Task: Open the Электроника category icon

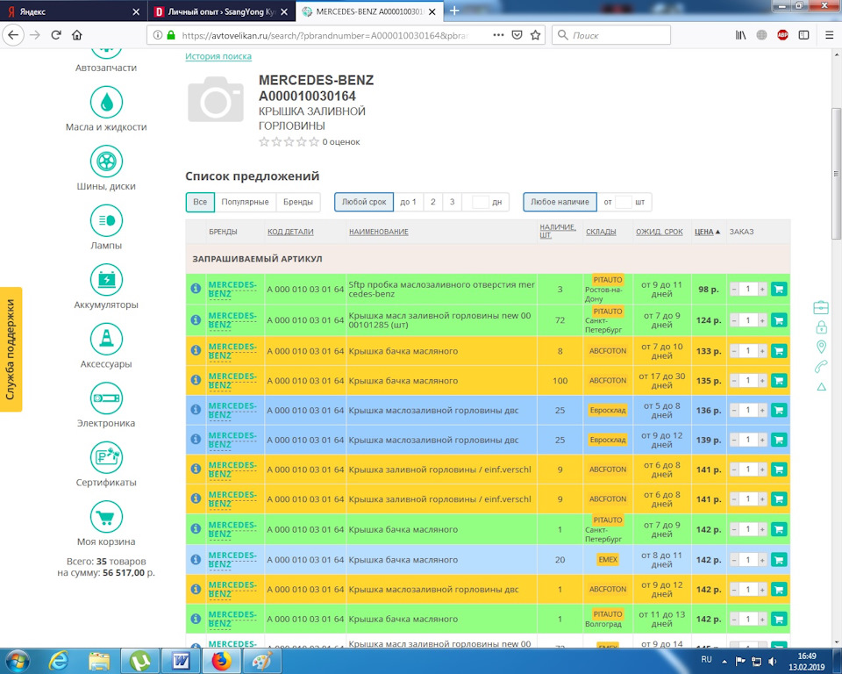Action: (106, 398)
